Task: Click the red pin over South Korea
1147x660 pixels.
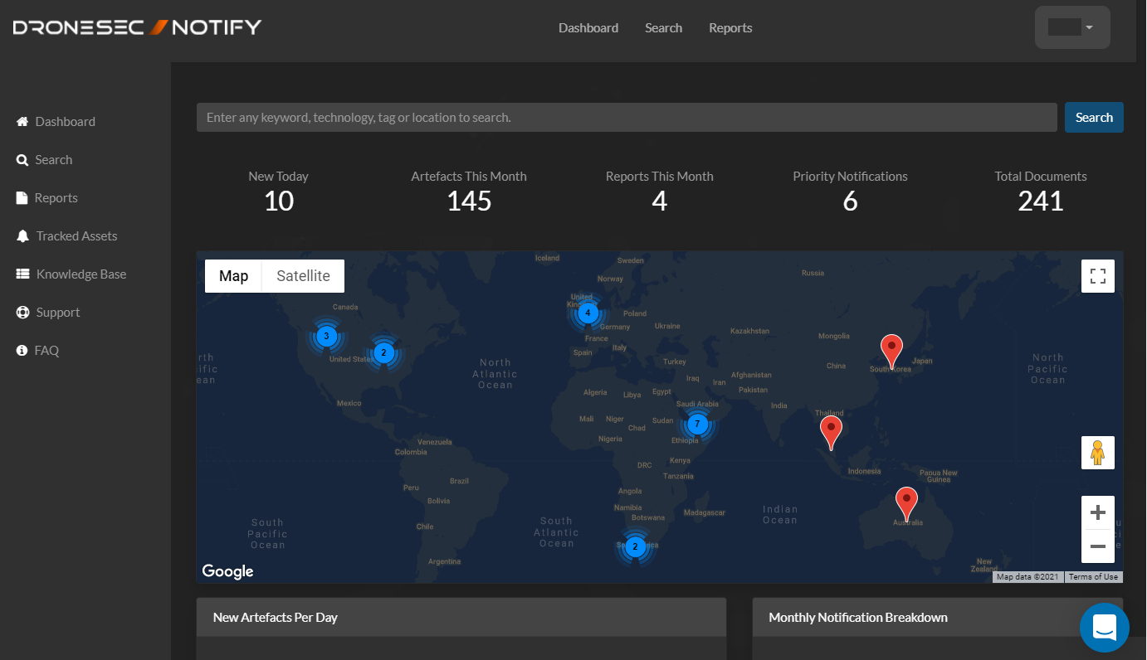Action: click(891, 351)
